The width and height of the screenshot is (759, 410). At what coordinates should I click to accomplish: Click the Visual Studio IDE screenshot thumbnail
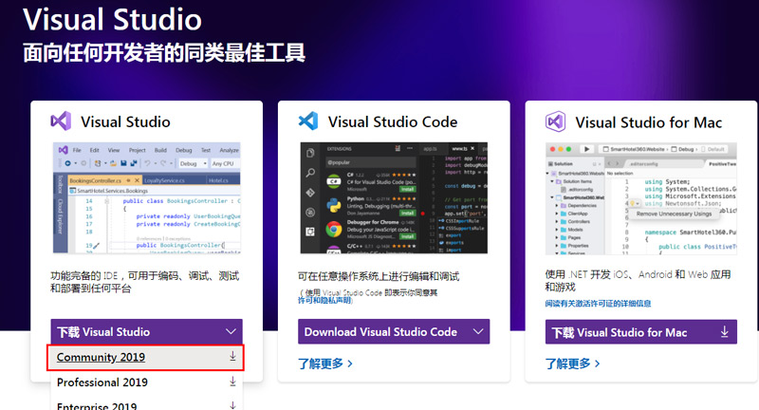146,197
